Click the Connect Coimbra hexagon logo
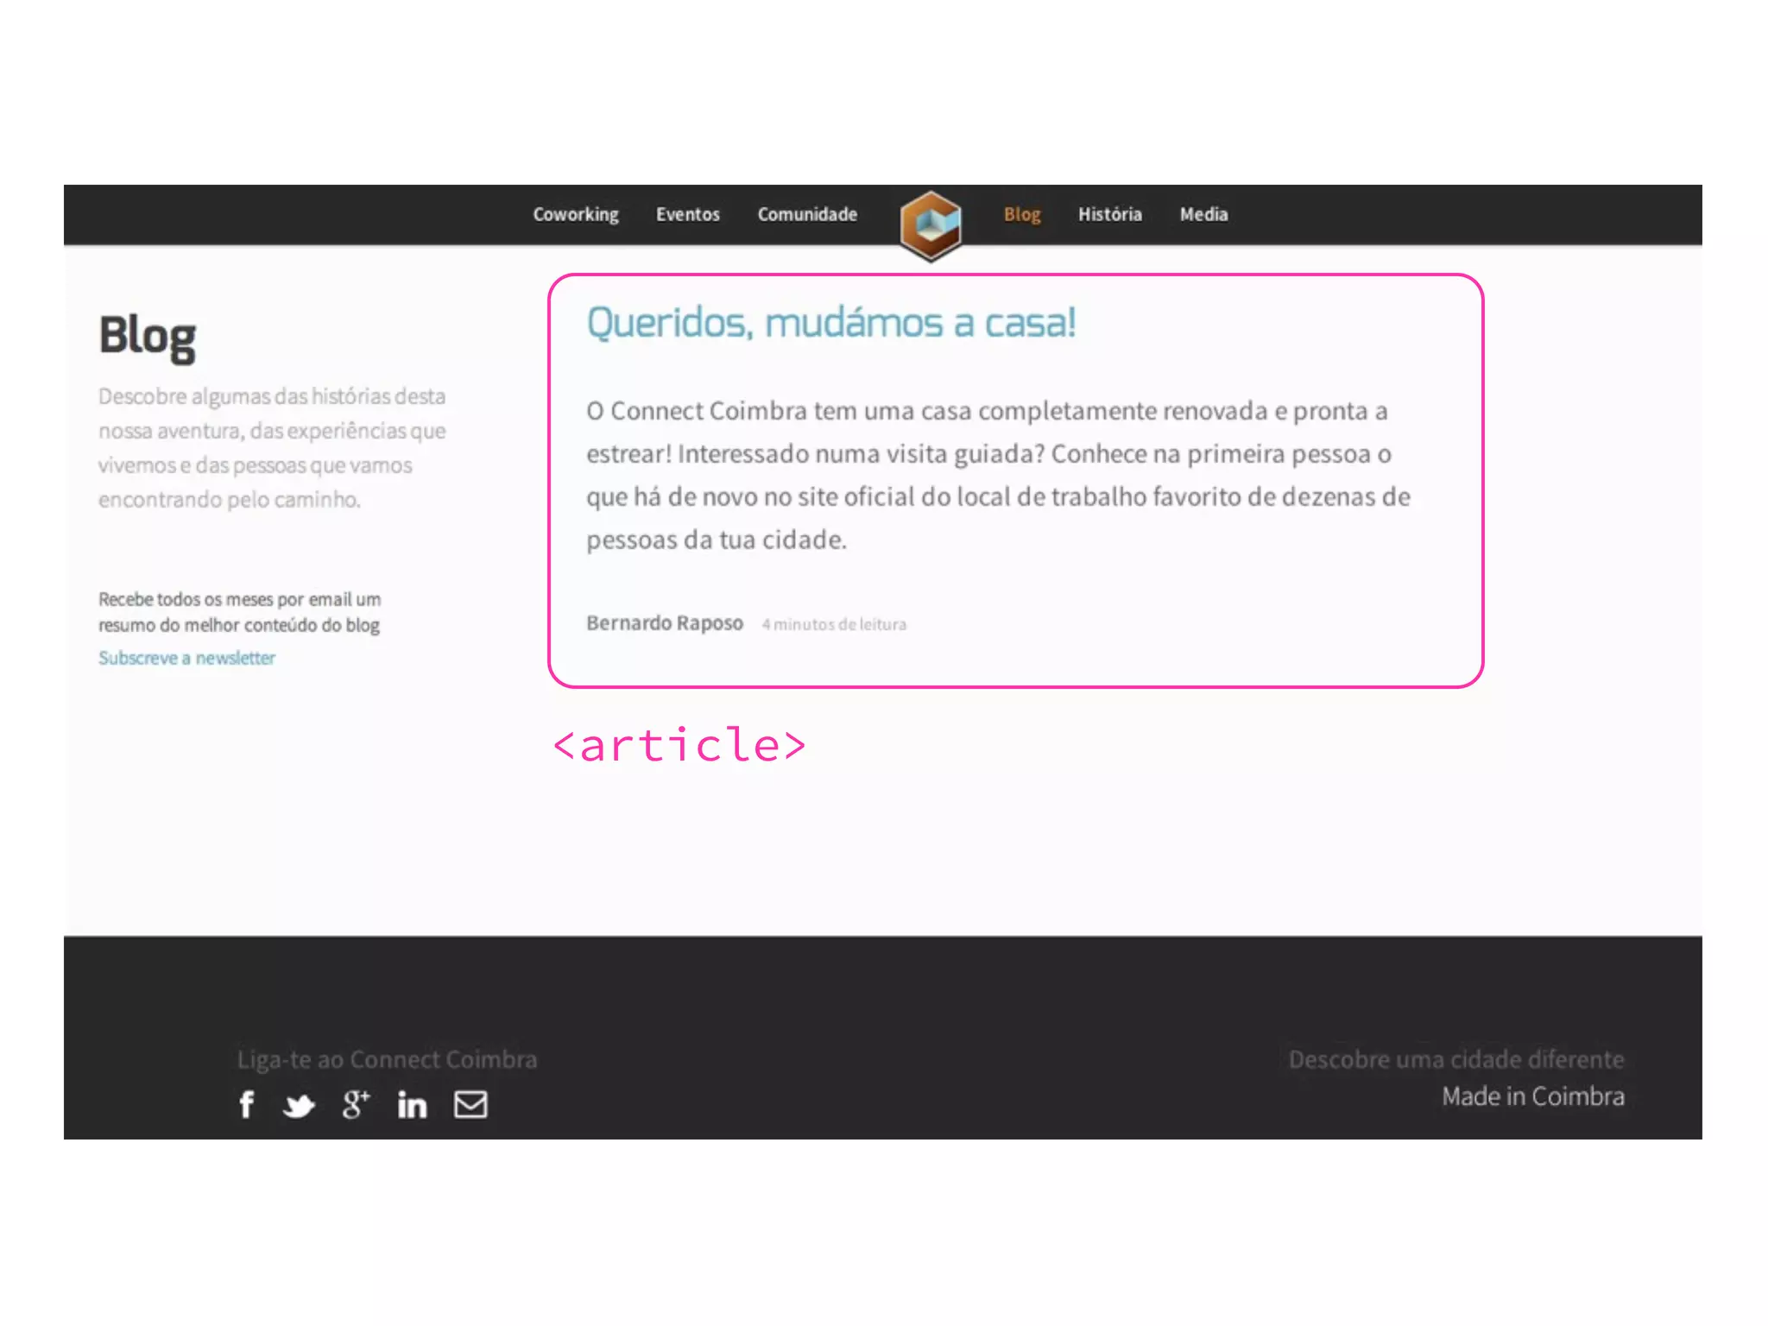1768x1326 pixels. tap(930, 225)
